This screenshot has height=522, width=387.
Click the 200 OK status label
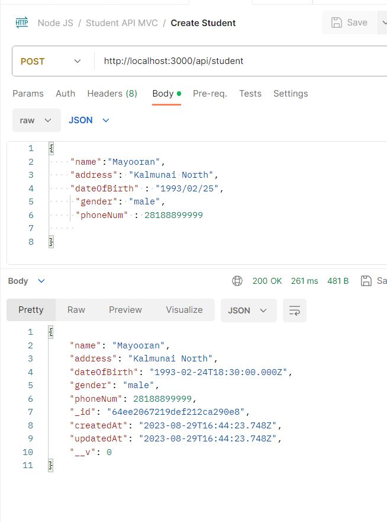click(267, 281)
